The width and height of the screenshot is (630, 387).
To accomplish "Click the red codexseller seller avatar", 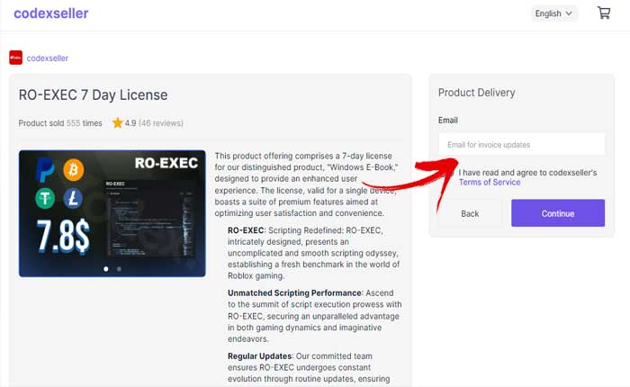I will pyautogui.click(x=15, y=58).
